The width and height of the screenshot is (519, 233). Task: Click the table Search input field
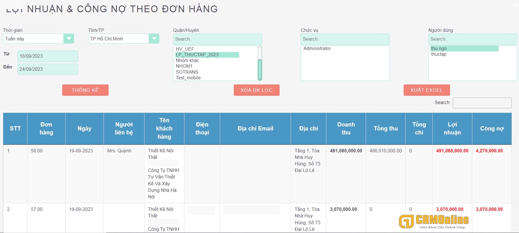coord(482,103)
